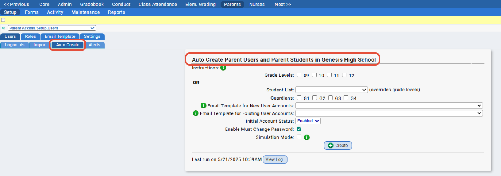Click the Create button
The height and width of the screenshot is (176, 501).
pos(338,146)
